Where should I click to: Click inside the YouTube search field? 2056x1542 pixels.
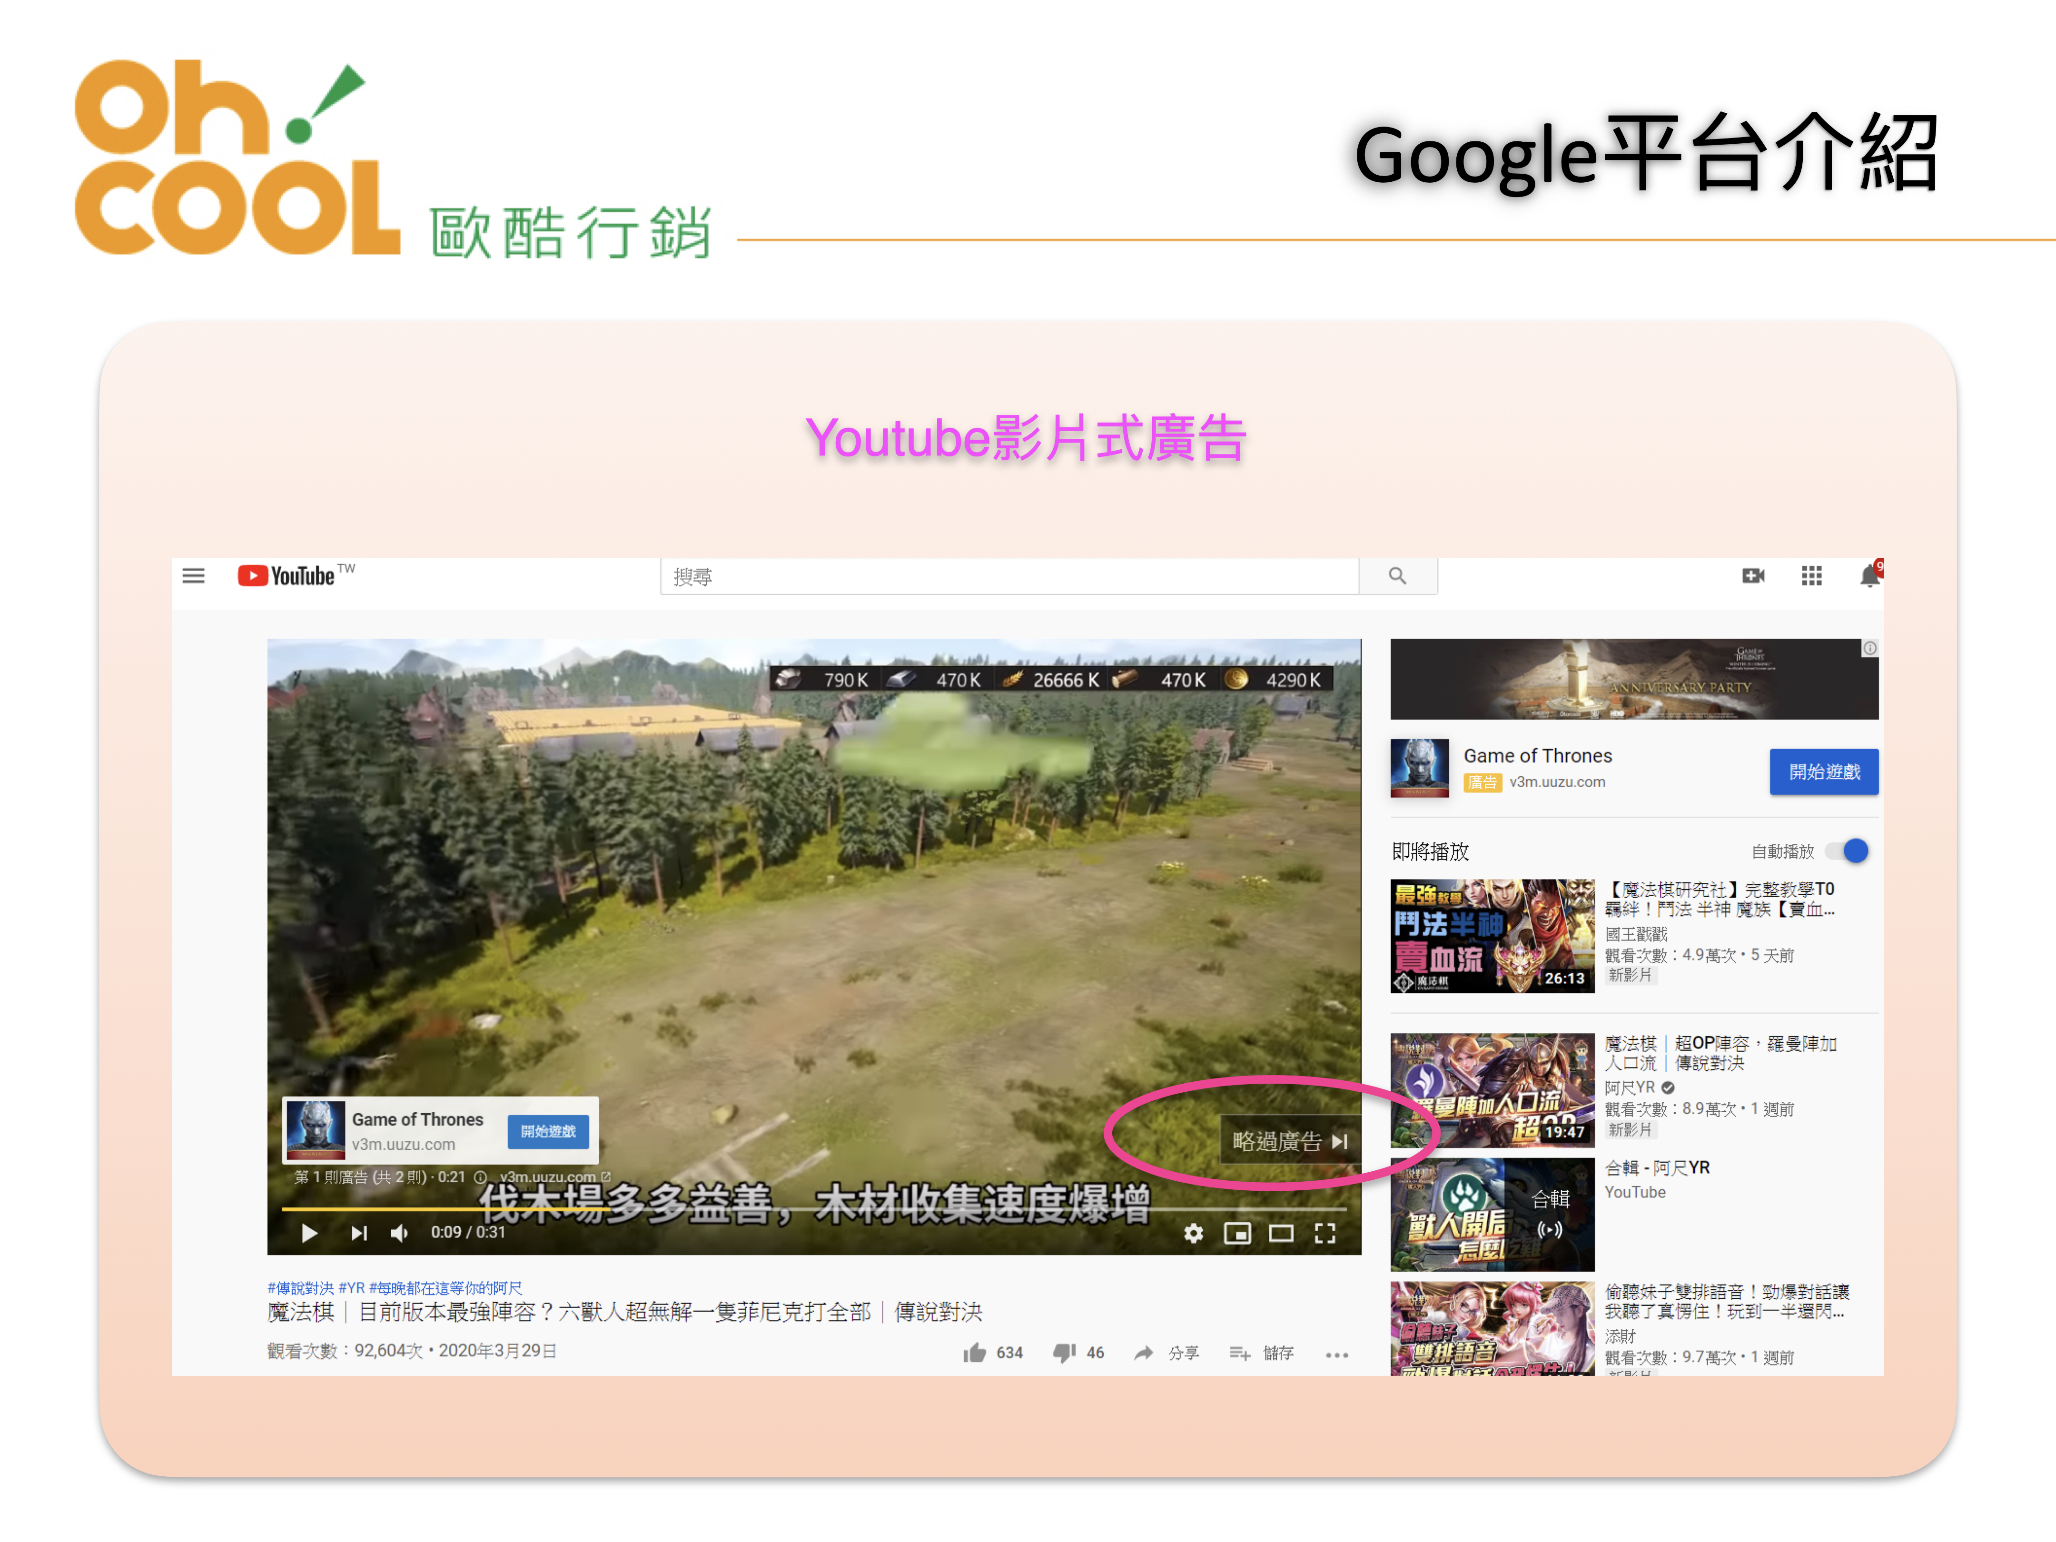tap(1008, 577)
